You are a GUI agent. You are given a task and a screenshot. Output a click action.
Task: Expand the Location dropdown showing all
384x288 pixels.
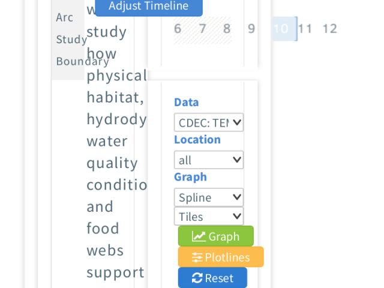(x=209, y=160)
